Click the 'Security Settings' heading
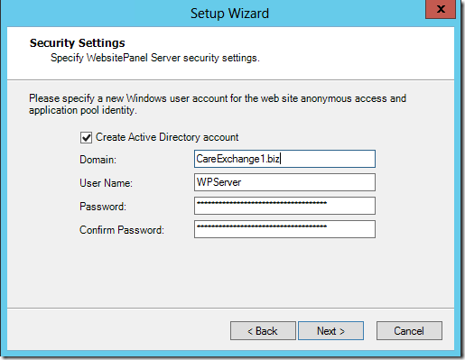 coord(78,43)
